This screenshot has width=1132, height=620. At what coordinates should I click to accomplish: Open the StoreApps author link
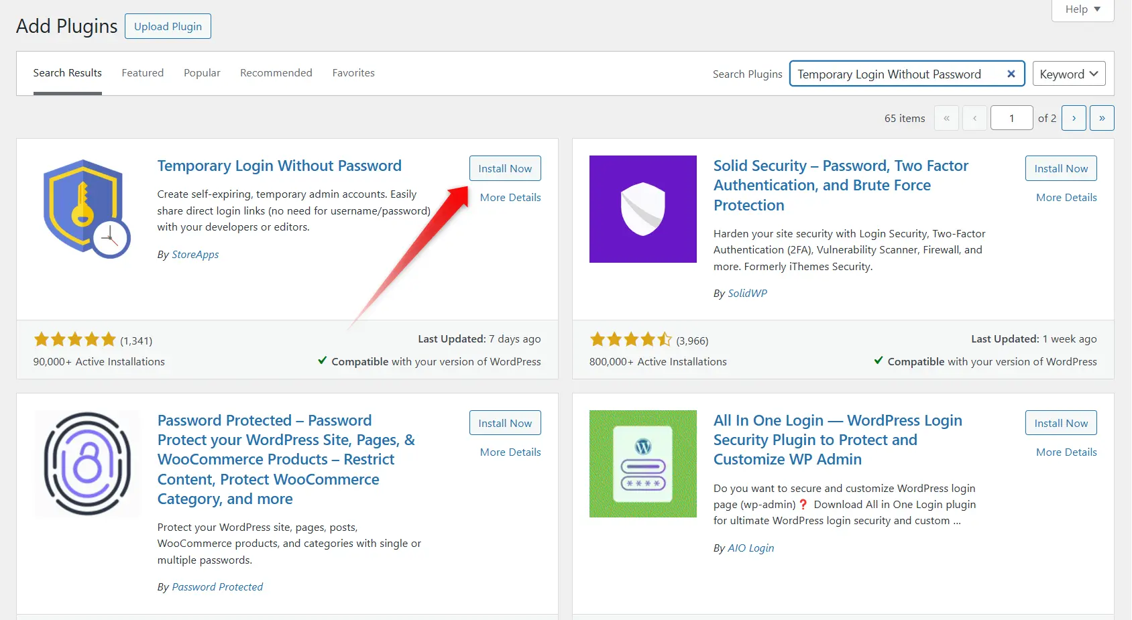(195, 255)
